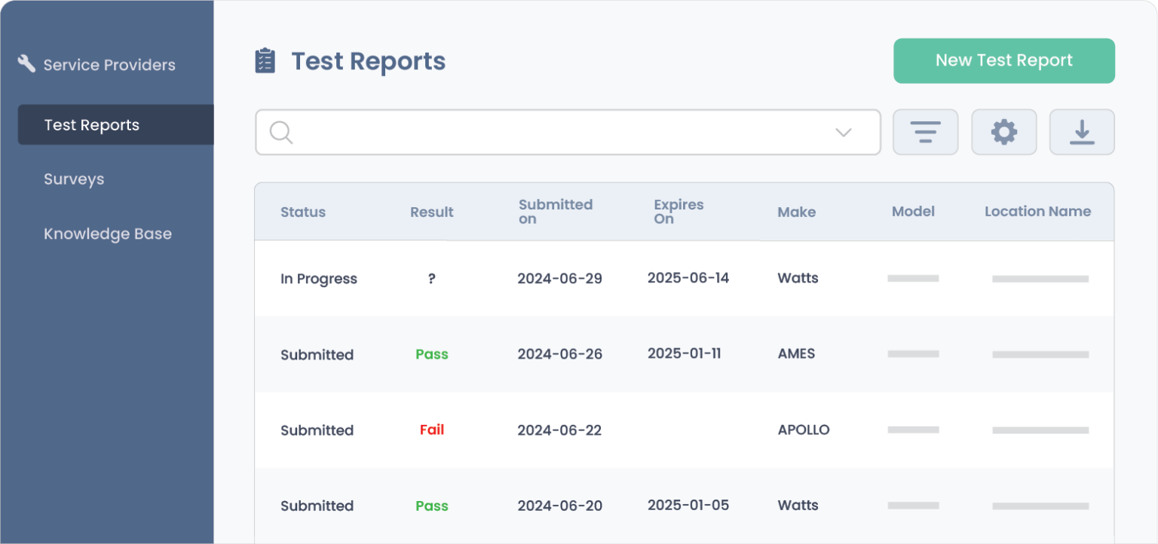Click the wrench icon beside Service Providers
The image size is (1158, 544).
point(26,64)
